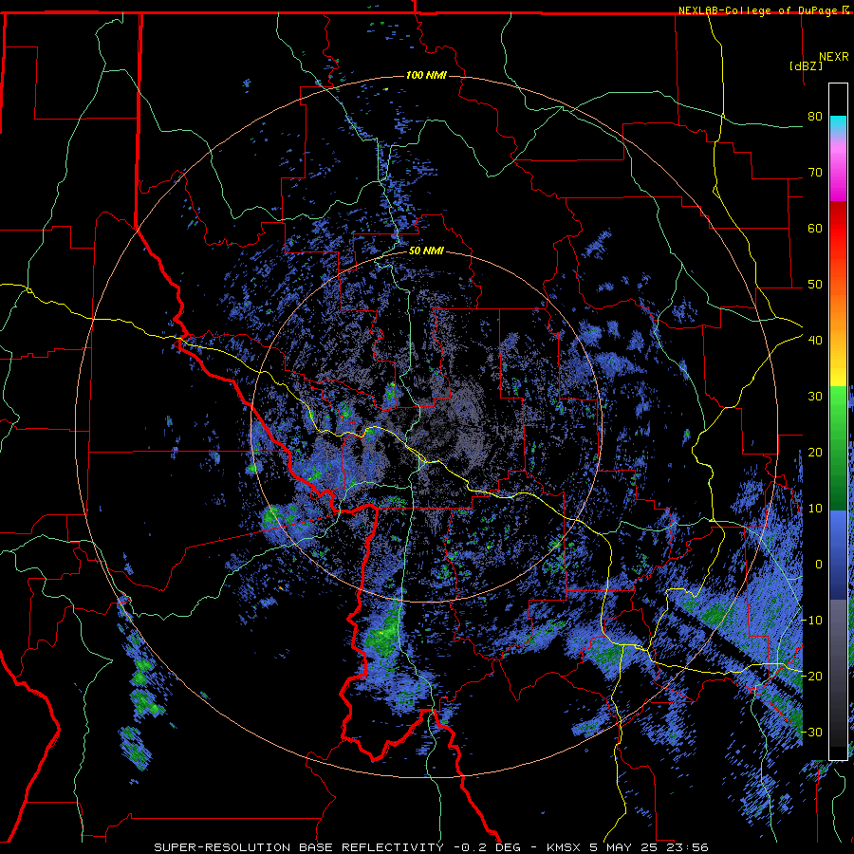Click the 80 value on the dBZ scale
The width and height of the screenshot is (854, 854).
[x=815, y=117]
